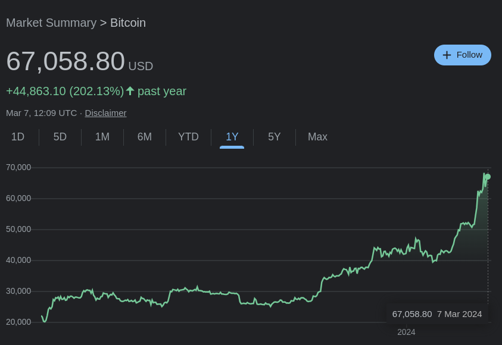Click the +44,863.10 (202.13%) change text
The image size is (502, 345).
(x=65, y=91)
